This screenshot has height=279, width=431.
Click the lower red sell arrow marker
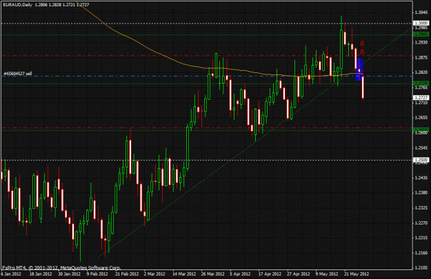tap(362, 52)
